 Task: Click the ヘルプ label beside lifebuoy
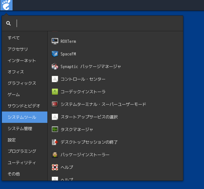pos(67,167)
